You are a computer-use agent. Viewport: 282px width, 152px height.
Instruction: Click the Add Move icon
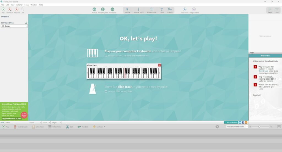point(185,10)
